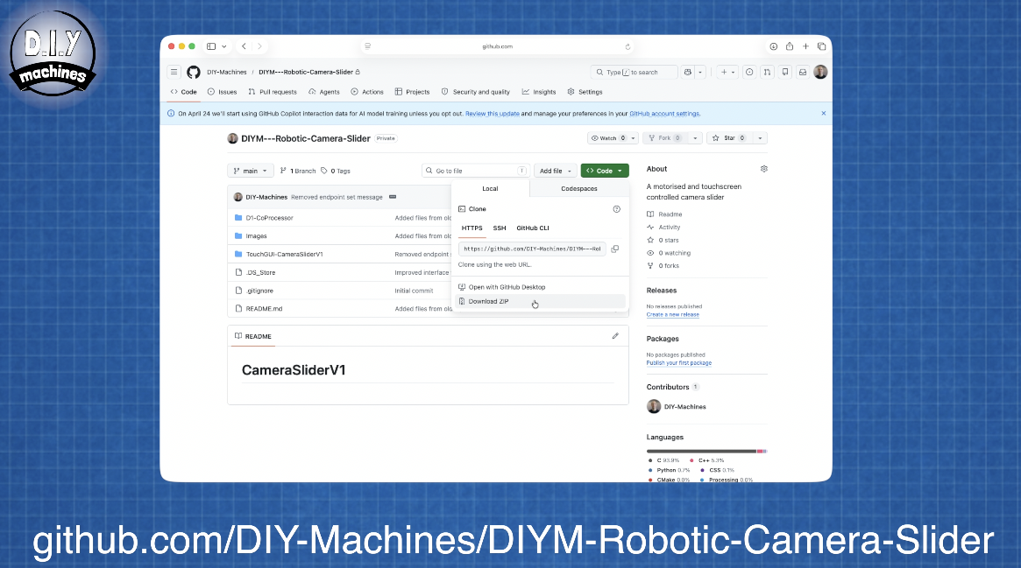The image size is (1021, 568).
Task: Click Publish your first package link
Action: click(678, 363)
